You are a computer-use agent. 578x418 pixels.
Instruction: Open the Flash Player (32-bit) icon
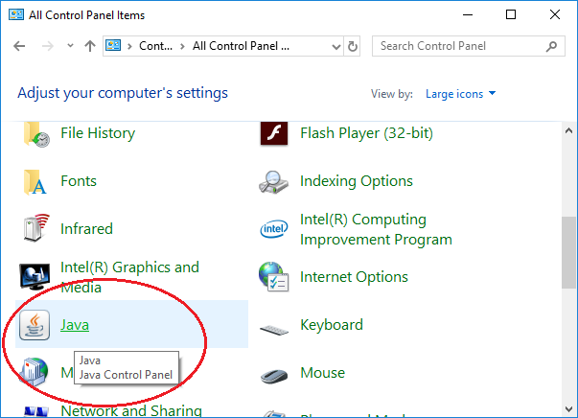coord(274,133)
